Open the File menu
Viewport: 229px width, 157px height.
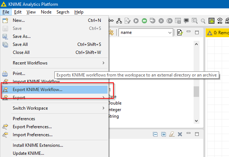[x=6, y=12]
